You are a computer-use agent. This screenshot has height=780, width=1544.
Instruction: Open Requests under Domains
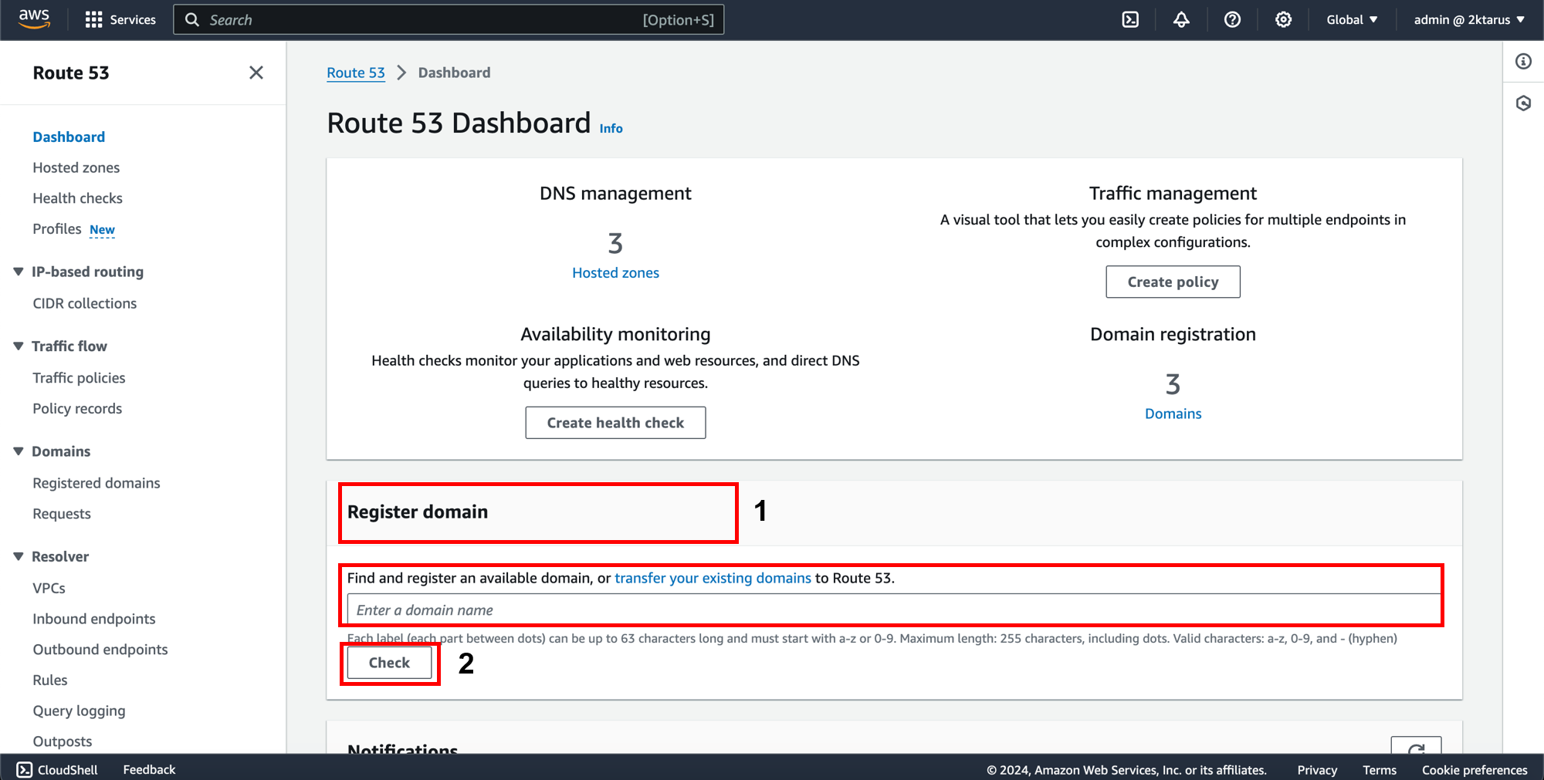(62, 514)
